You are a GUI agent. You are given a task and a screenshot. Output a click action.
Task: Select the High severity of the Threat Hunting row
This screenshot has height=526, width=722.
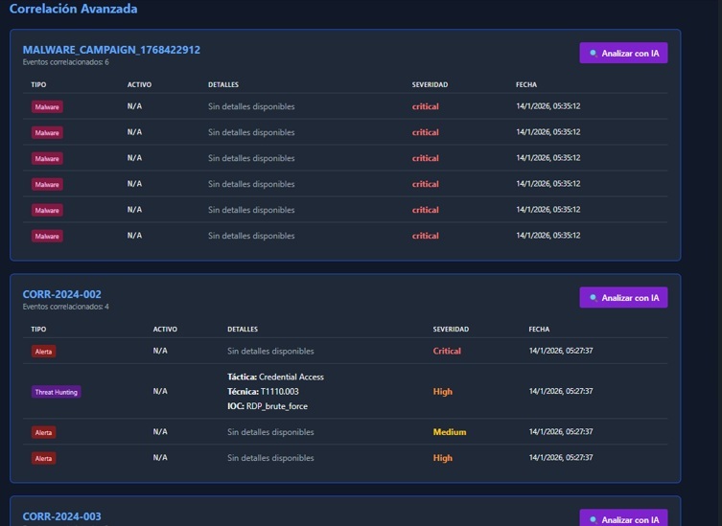tap(443, 392)
